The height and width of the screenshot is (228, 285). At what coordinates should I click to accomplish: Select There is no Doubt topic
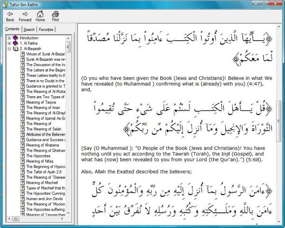tap(45, 81)
